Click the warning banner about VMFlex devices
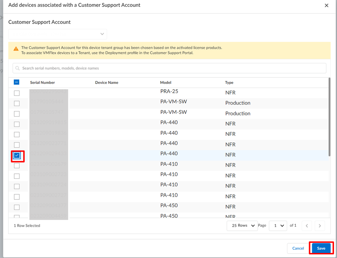This screenshot has height=258, width=337. pyautogui.click(x=170, y=51)
